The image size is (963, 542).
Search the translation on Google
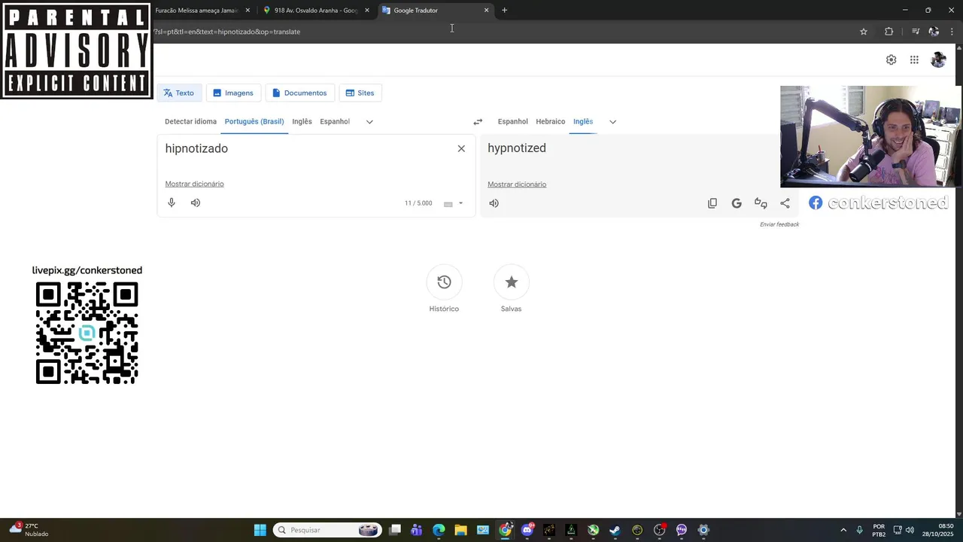click(x=737, y=203)
